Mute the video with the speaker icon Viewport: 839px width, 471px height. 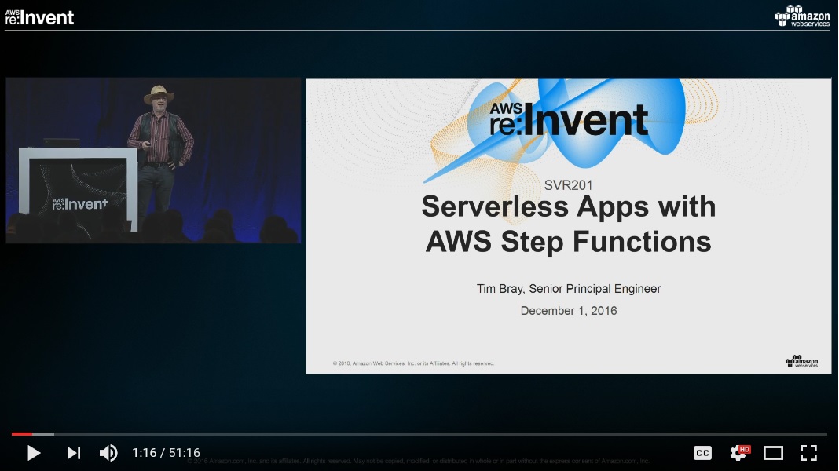pyautogui.click(x=108, y=453)
